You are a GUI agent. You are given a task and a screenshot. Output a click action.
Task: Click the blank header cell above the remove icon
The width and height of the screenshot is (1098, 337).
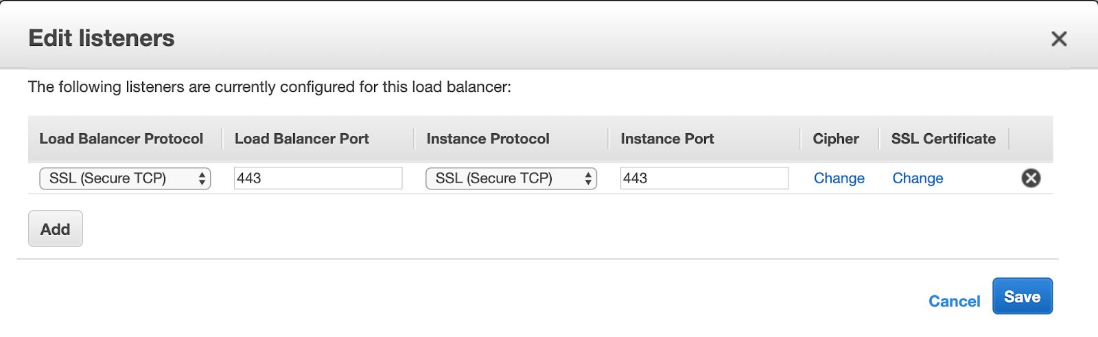1031,139
